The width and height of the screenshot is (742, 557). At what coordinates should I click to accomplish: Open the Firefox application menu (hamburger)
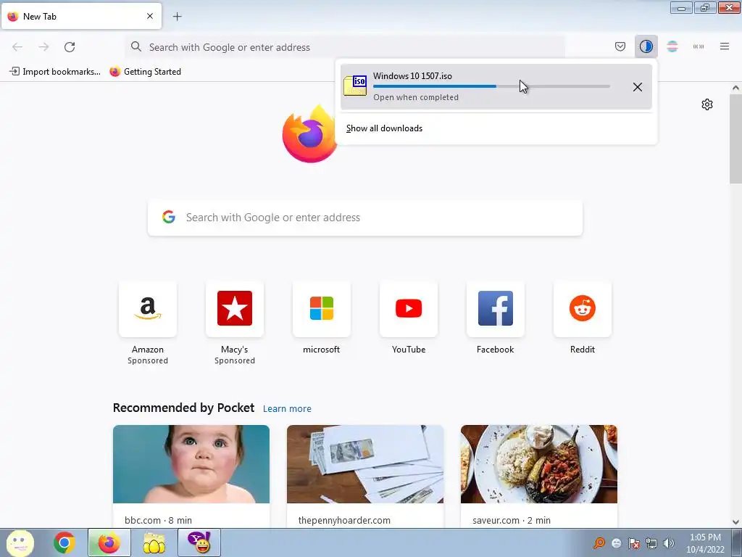[724, 46]
